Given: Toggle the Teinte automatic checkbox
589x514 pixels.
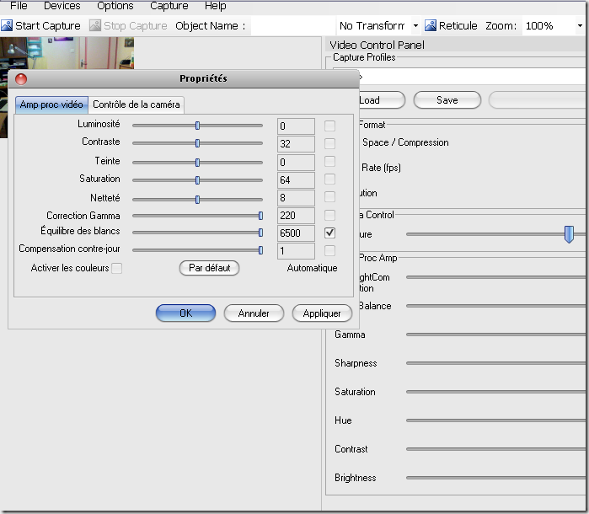Looking at the screenshot, I should point(329,162).
